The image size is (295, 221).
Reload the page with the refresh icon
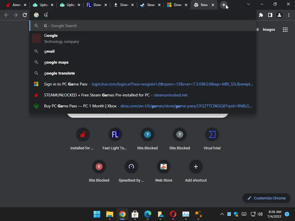(x=25, y=15)
